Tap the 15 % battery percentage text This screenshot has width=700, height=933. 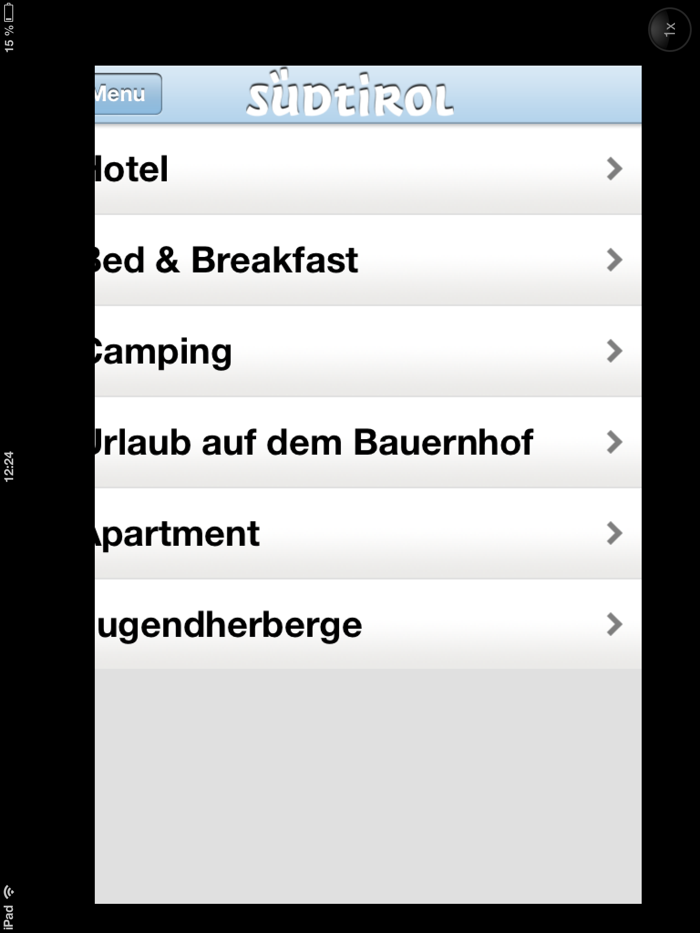click(x=9, y=39)
